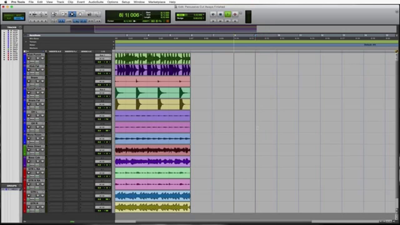Solo the Bass Direct track

tap(38, 150)
